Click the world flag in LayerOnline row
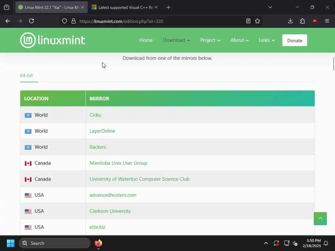Screen dimensions: 335x251 pyautogui.click(x=28, y=131)
